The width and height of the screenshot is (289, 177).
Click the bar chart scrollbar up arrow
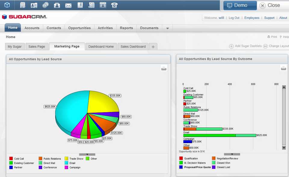pos(284,87)
